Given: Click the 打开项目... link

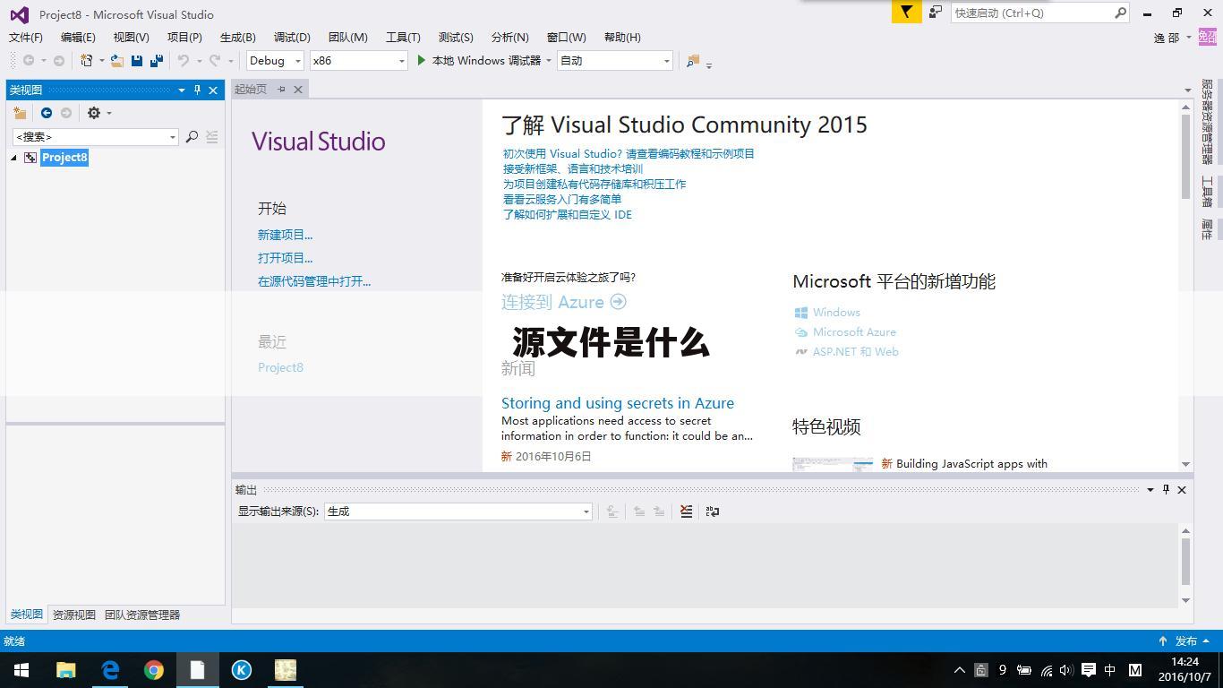Looking at the screenshot, I should pyautogui.click(x=285, y=258).
